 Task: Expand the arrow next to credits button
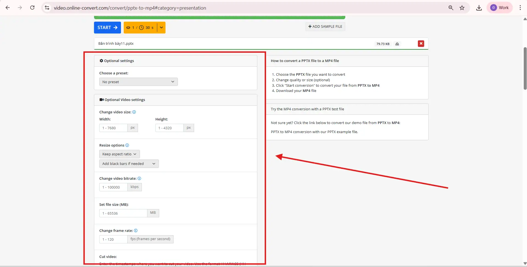[x=161, y=27]
